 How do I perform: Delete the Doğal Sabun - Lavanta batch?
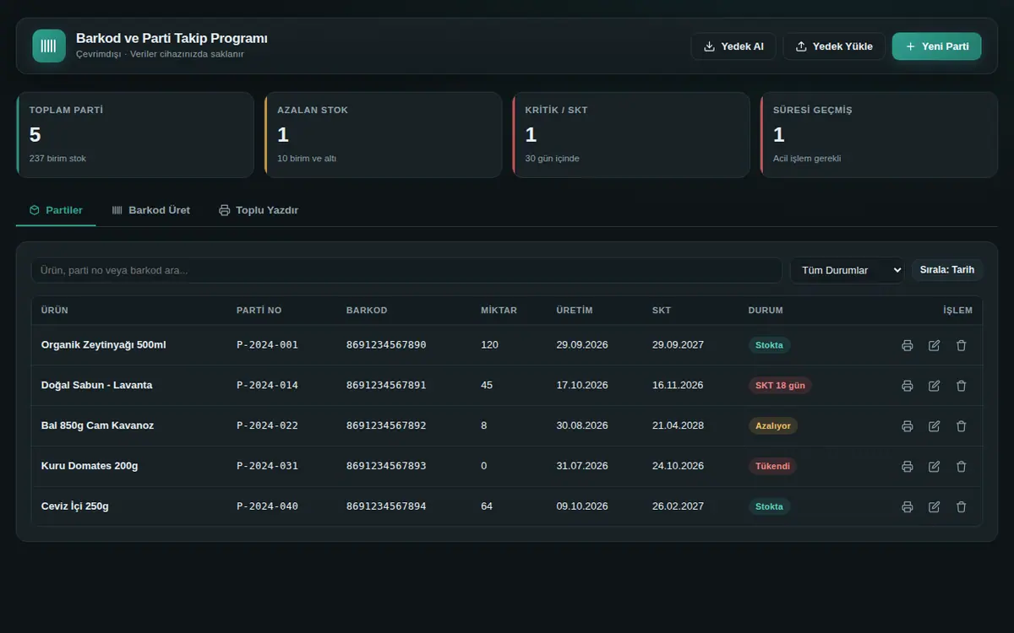pos(961,386)
